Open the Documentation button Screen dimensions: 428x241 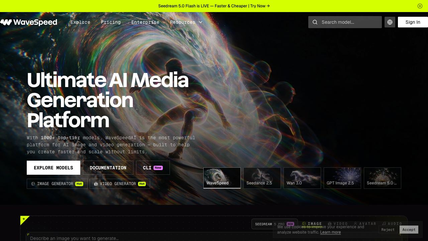[108, 168]
